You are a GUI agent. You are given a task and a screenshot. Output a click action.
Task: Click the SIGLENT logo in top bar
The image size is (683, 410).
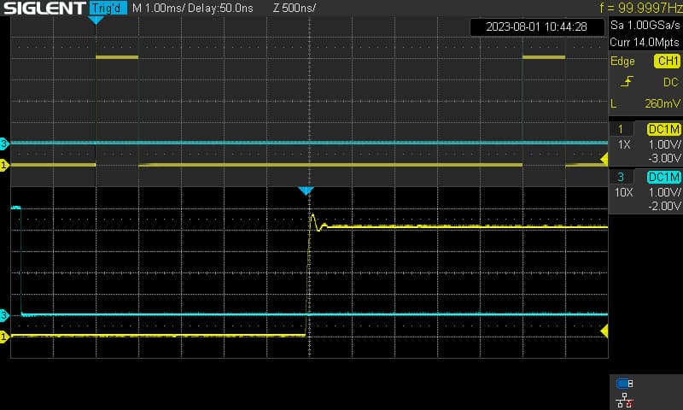pos(44,8)
